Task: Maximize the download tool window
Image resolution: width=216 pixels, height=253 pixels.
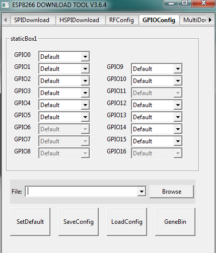Action: pyautogui.click(x=185, y=3)
